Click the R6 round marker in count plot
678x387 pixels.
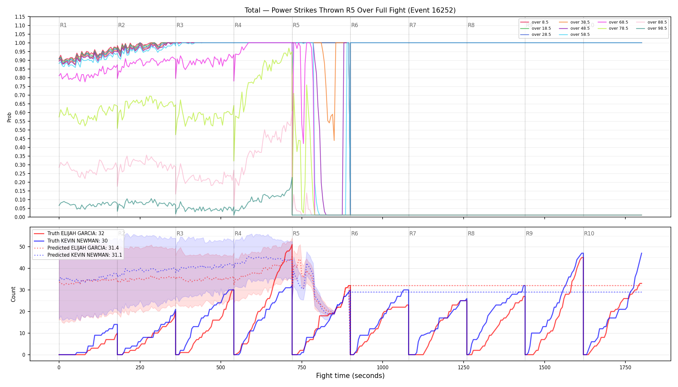[354, 233]
